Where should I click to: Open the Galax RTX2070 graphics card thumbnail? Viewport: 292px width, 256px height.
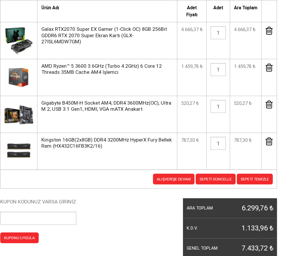point(19,41)
